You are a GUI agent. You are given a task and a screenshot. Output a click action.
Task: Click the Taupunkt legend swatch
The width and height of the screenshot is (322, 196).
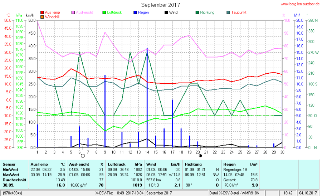tap(228, 13)
